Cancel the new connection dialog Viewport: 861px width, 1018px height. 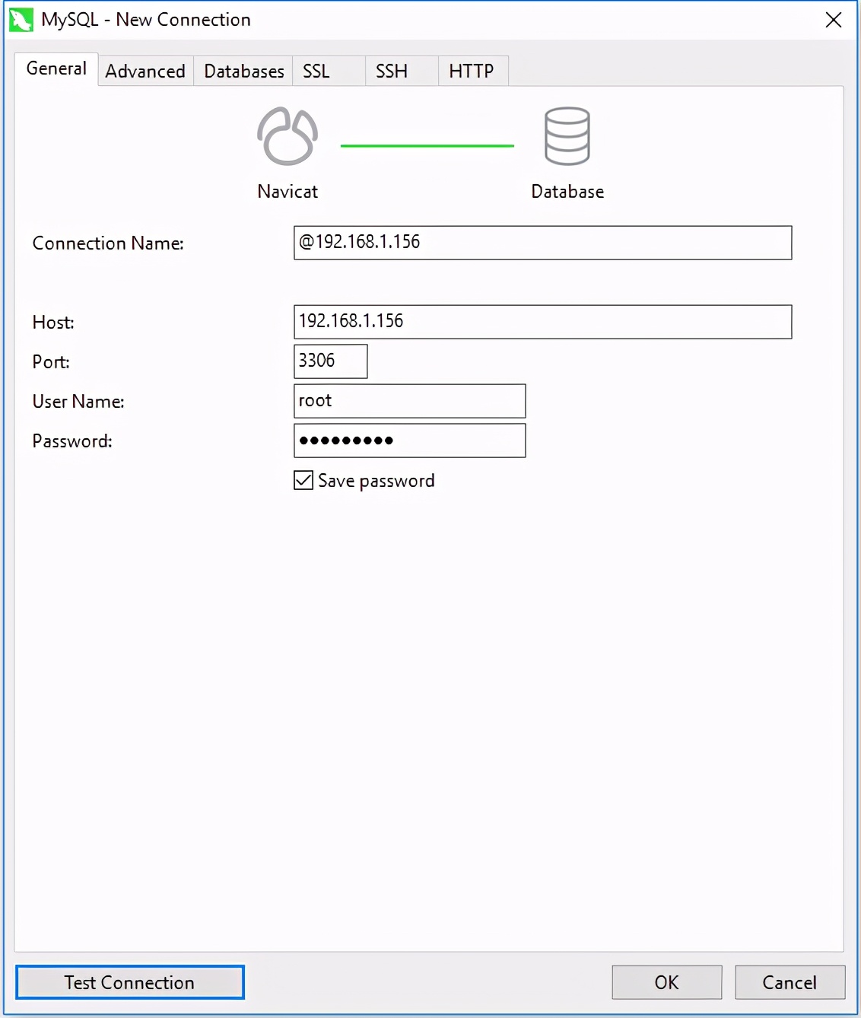790,982
